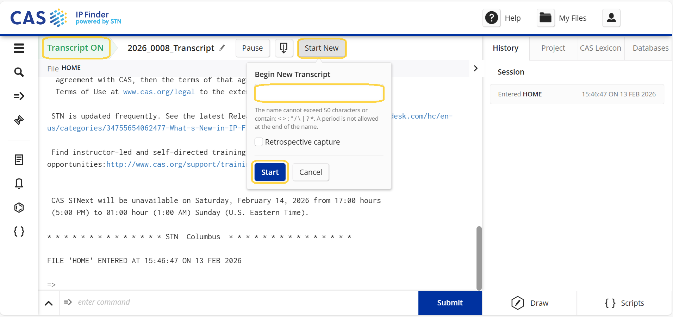Click the hexagon structure sidebar icon
Screen dimensions: 673x317
point(19,208)
